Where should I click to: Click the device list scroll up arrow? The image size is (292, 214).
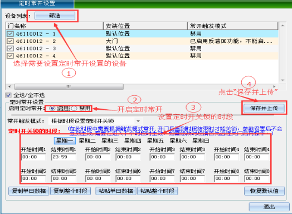coord(283,26)
